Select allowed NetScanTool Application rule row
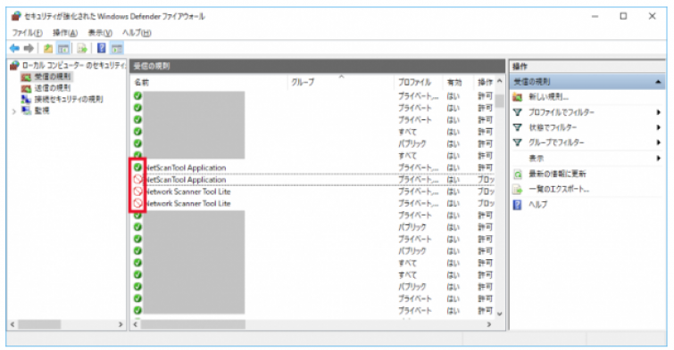This screenshot has width=674, height=350. (x=313, y=167)
